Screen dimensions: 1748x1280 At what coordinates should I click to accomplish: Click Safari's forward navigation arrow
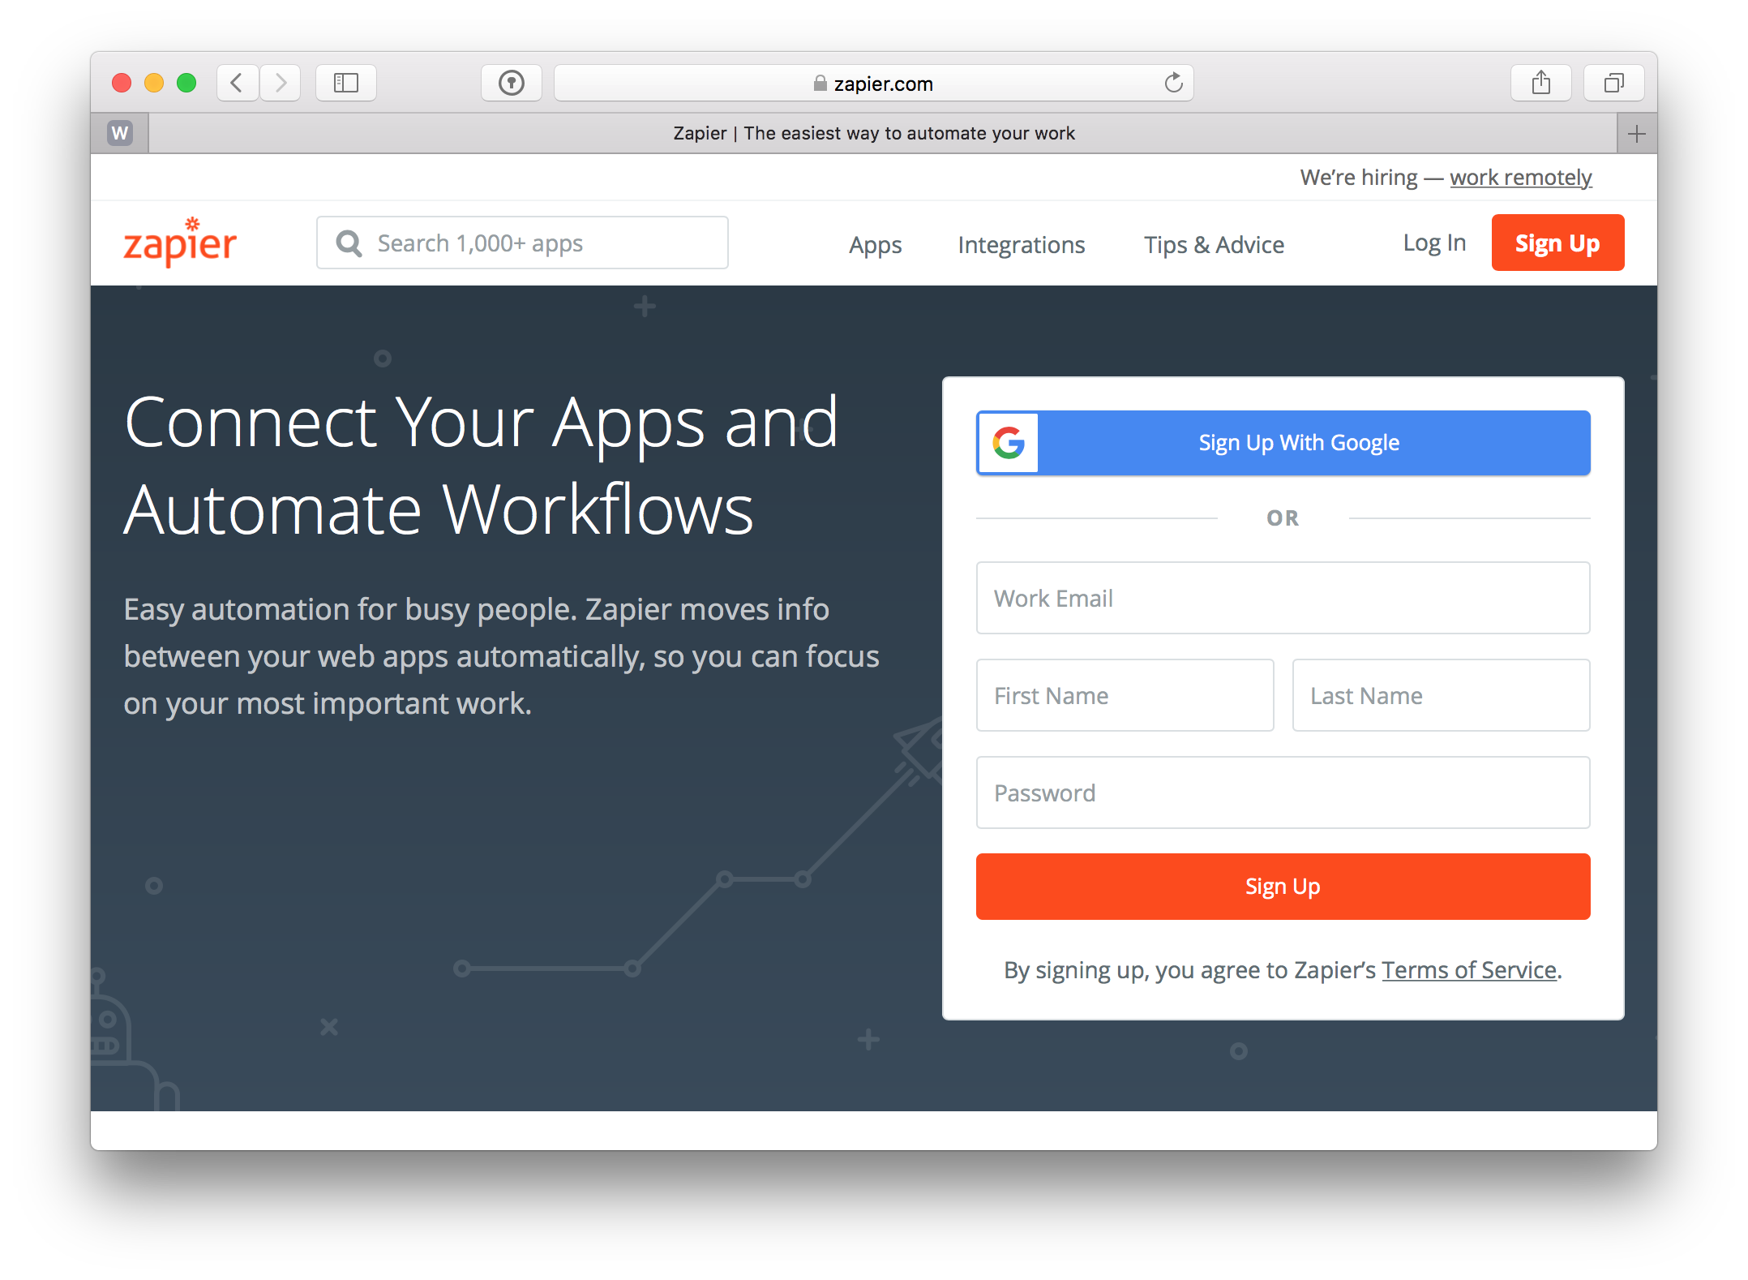click(281, 83)
